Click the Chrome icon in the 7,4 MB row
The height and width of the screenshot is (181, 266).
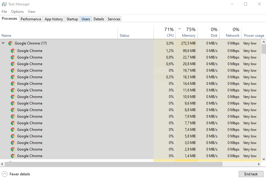13,130
